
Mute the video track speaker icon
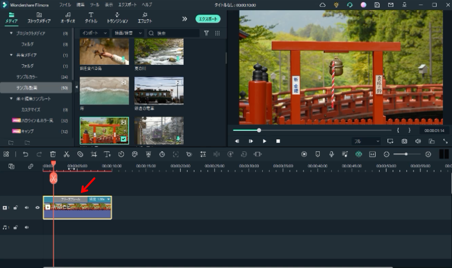pyautogui.click(x=27, y=208)
